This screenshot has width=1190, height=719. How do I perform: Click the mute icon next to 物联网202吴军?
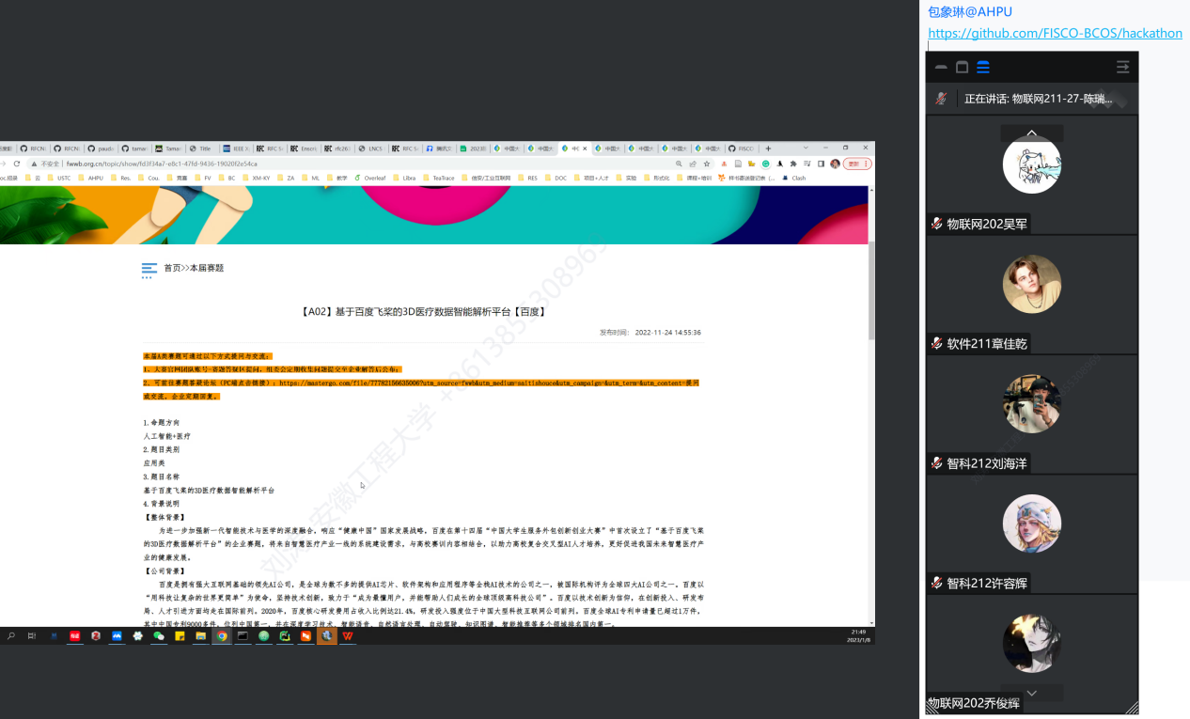pyautogui.click(x=937, y=224)
